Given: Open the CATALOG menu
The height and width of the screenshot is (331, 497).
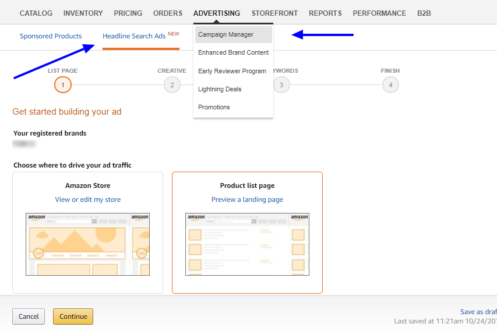Looking at the screenshot, I should (x=36, y=13).
